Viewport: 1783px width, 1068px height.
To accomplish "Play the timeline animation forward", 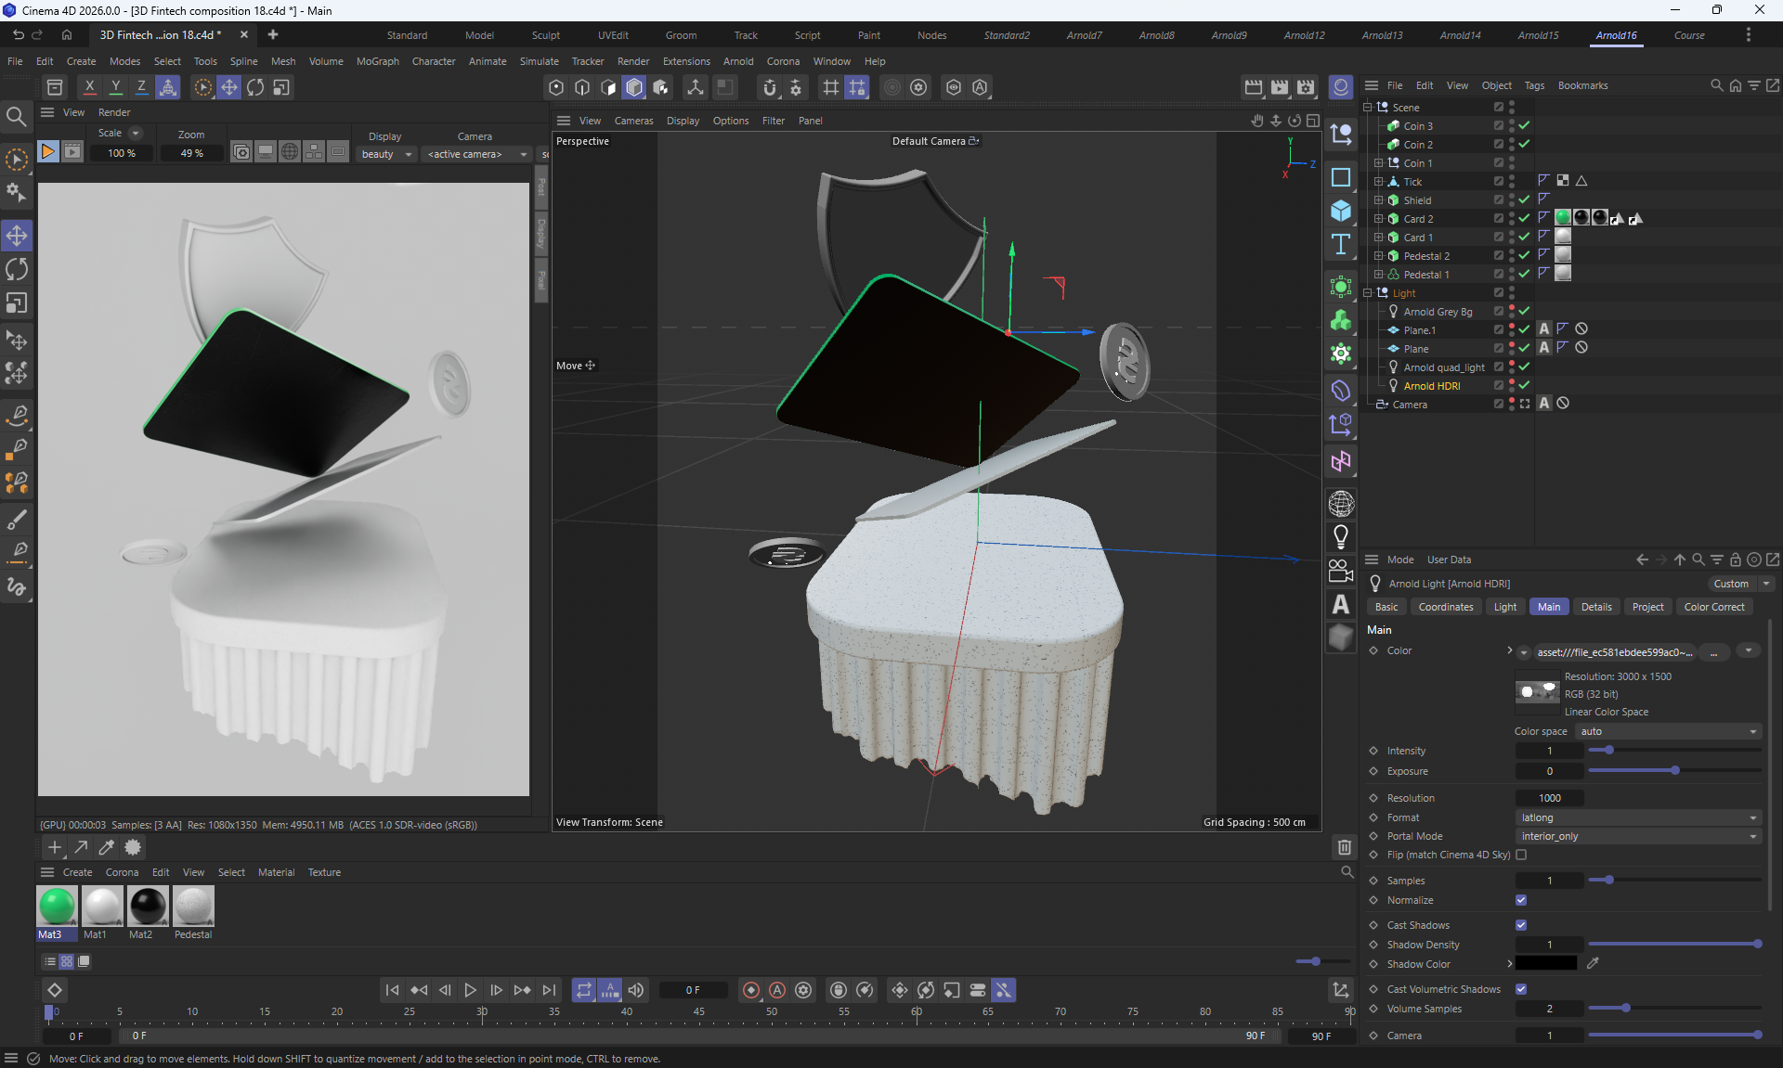I will click(x=470, y=990).
